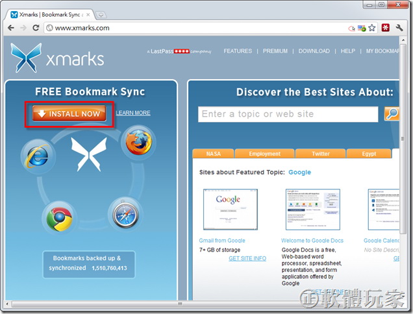Minimize the browser window
Image resolution: width=413 pixels, height=314 pixels.
369,5
